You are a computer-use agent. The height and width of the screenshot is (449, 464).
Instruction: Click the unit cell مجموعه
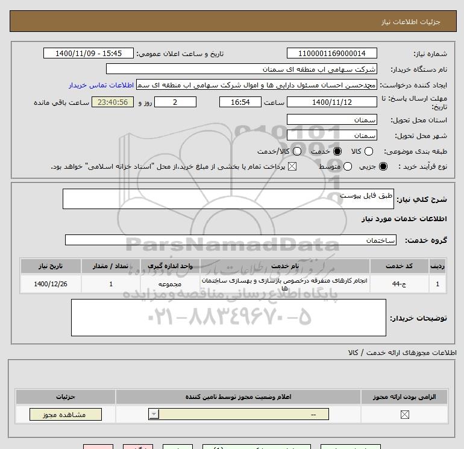pos(170,284)
